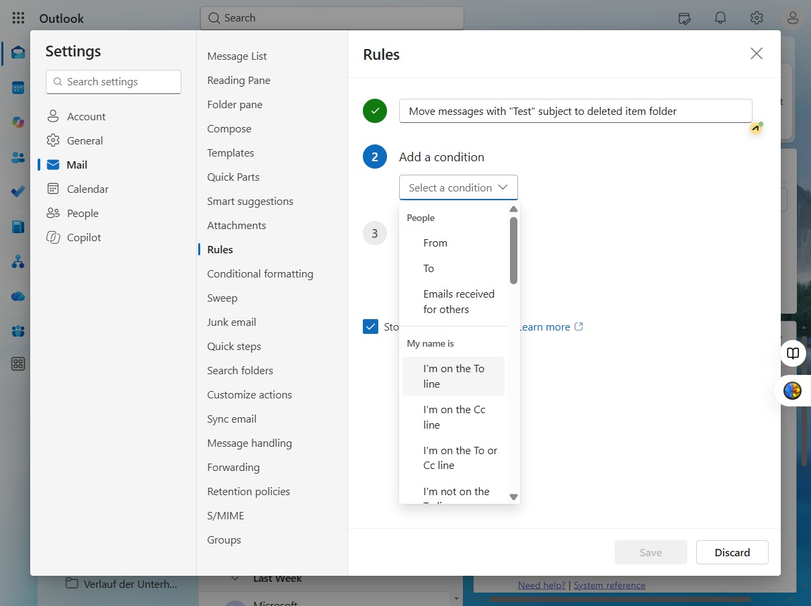Open the People app in left rail
Image resolution: width=811 pixels, height=606 pixels.
point(18,158)
